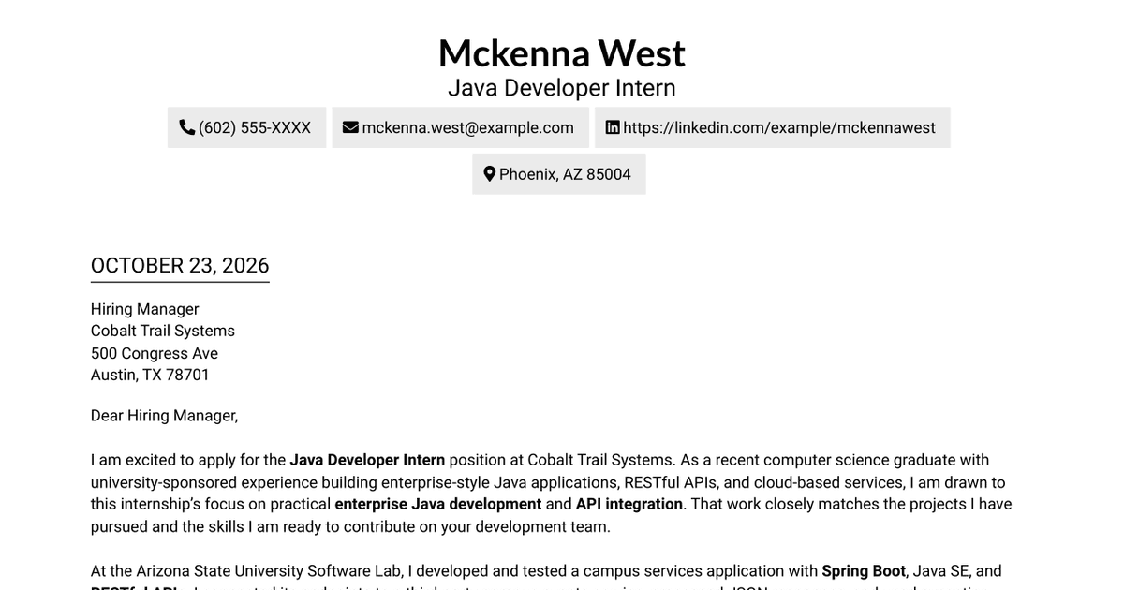Click the bold enterprise Java development phrase

(438, 504)
